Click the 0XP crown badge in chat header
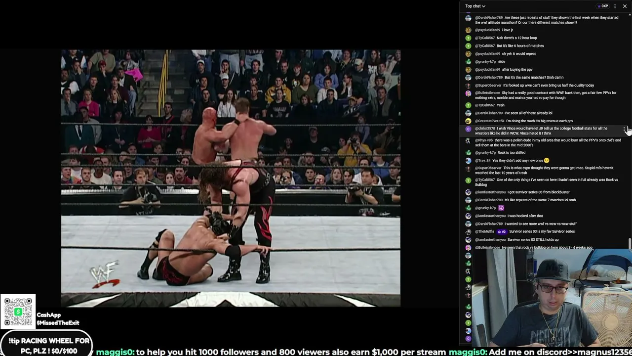 [602, 6]
